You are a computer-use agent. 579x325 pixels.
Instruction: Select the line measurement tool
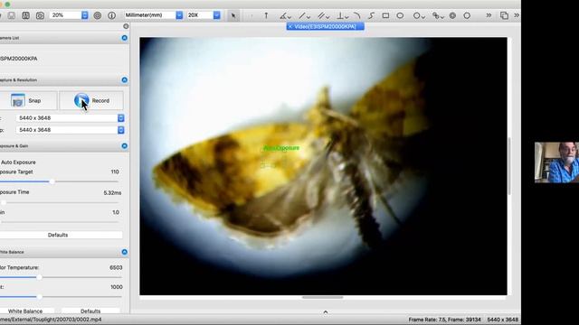point(302,15)
